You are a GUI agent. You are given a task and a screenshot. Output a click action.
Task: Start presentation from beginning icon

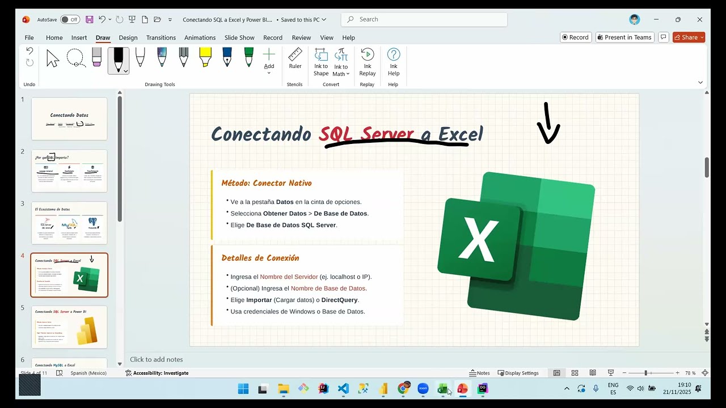(132, 19)
